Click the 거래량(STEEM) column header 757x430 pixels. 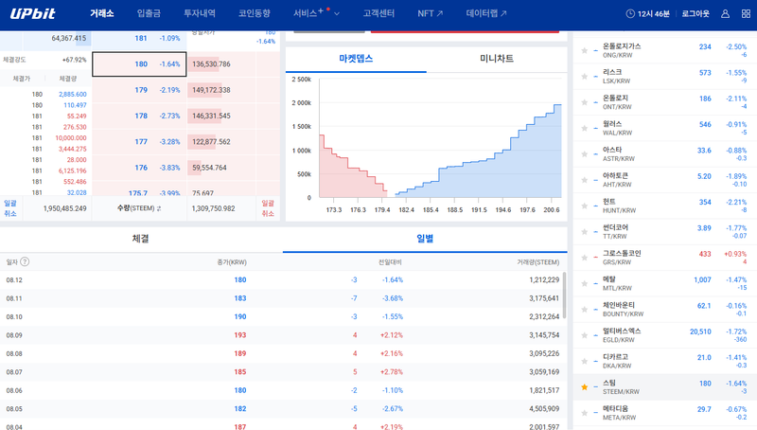(537, 261)
